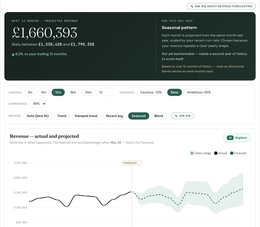Choose the Ambitious +10% scenario
The height and width of the screenshot is (227, 260).
[x=199, y=92]
